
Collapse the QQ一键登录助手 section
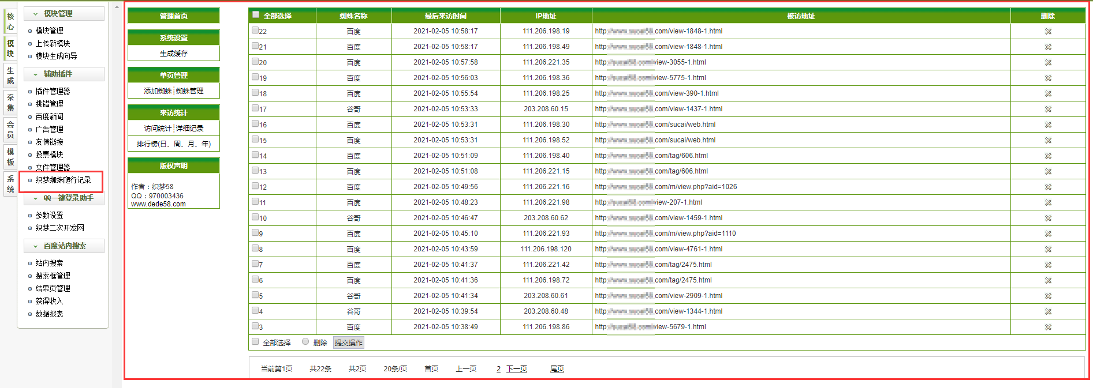tap(64, 198)
